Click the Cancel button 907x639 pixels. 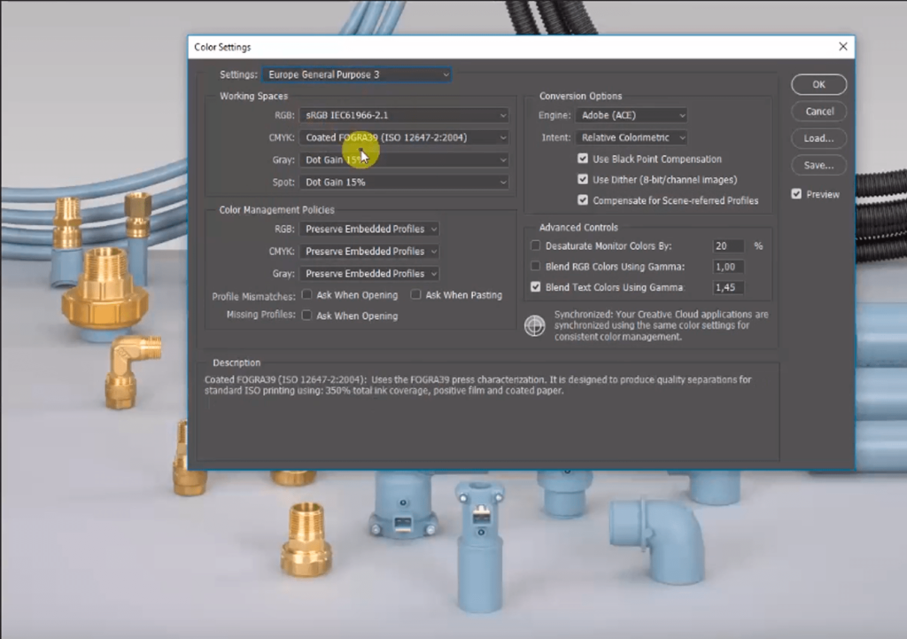[818, 111]
